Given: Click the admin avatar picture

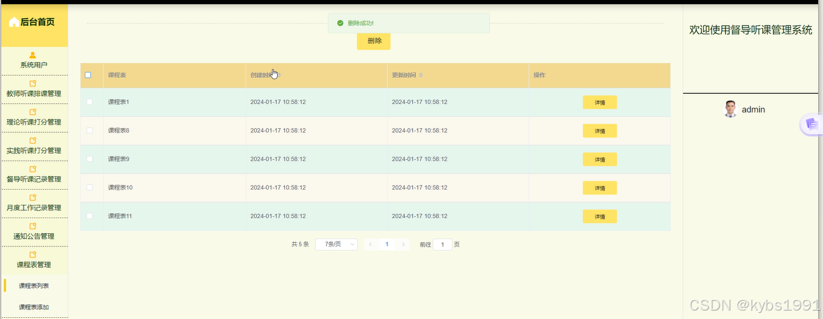Looking at the screenshot, I should point(730,109).
